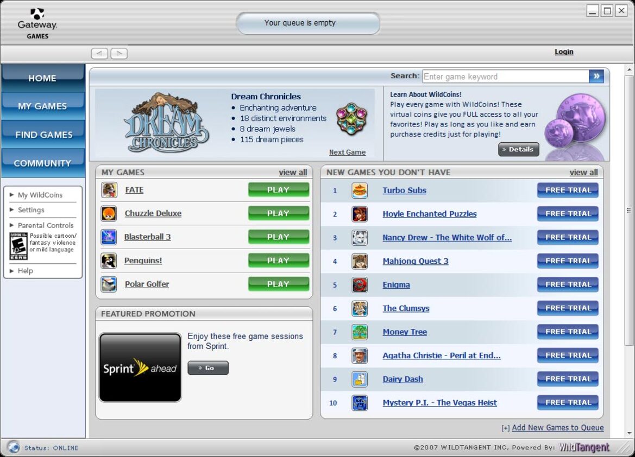Click the Login link
Screen dimensions: 635x457
pyautogui.click(x=564, y=52)
